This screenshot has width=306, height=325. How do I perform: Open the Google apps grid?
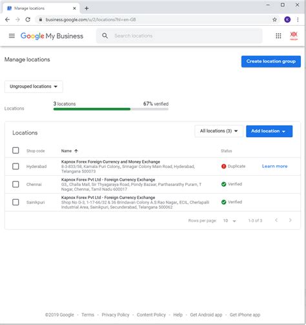click(x=278, y=36)
